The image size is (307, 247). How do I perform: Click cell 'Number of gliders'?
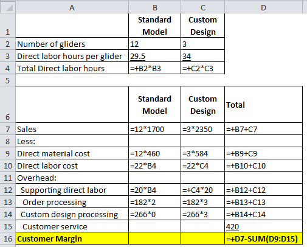72,44
